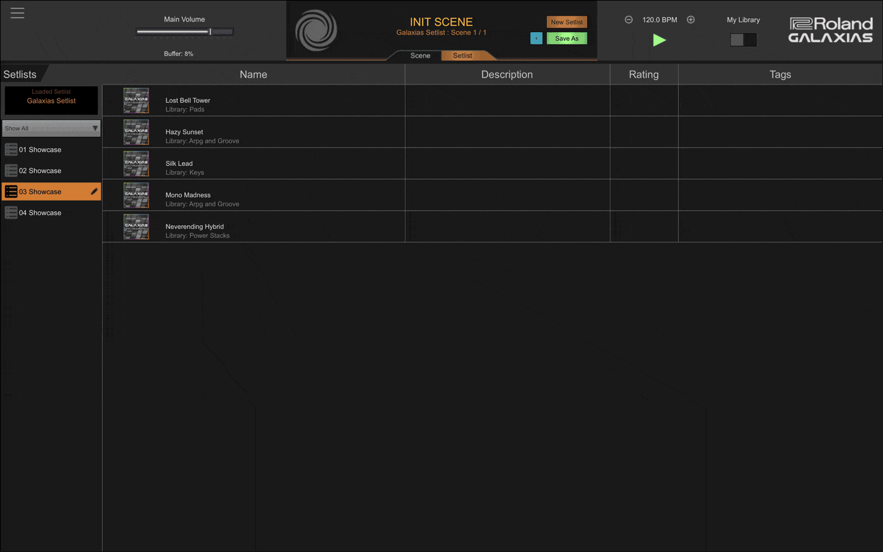Viewport: 883px width, 552px height.
Task: Decrease tempo with the minus BPM icon
Action: tap(628, 20)
